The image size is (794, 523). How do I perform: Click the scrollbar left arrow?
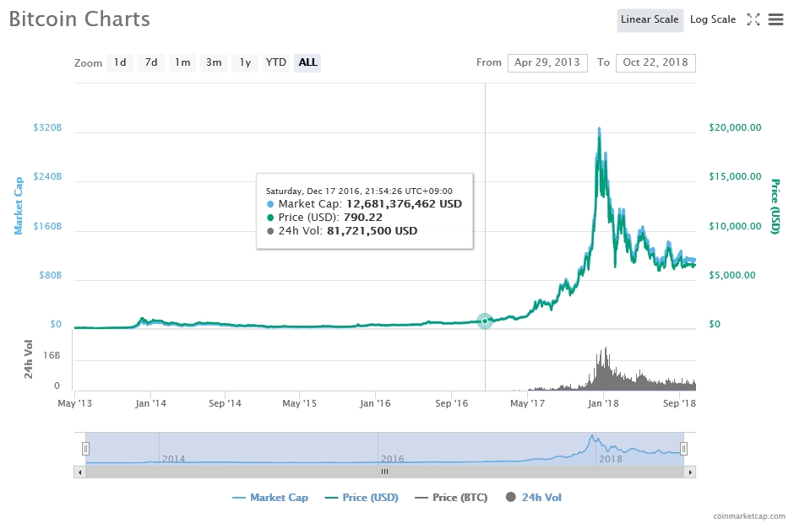point(80,472)
